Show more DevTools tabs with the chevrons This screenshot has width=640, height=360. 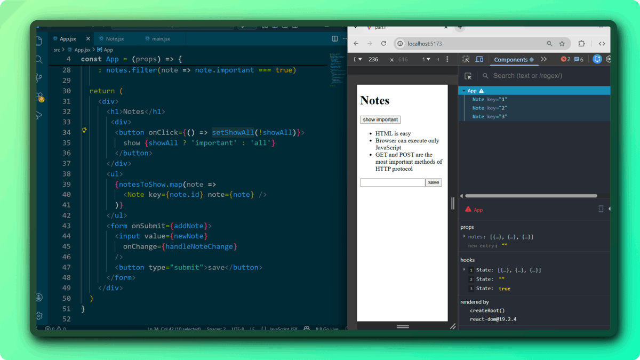[543, 59]
